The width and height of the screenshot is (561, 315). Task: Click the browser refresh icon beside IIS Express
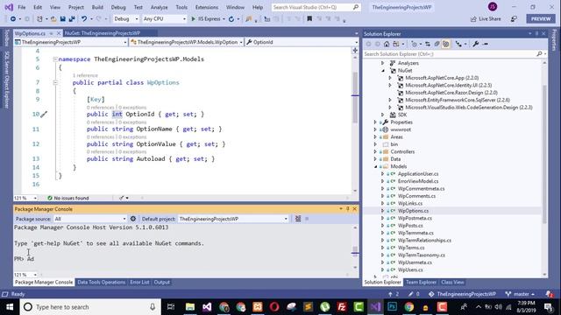[x=231, y=19]
